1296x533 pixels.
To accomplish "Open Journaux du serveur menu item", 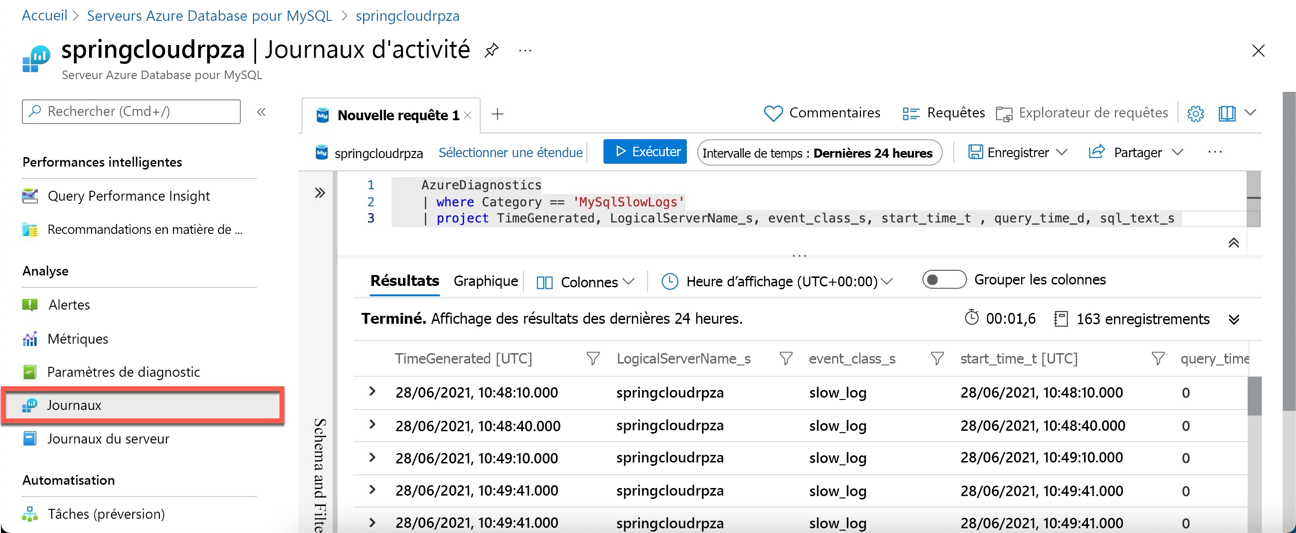I will (108, 438).
